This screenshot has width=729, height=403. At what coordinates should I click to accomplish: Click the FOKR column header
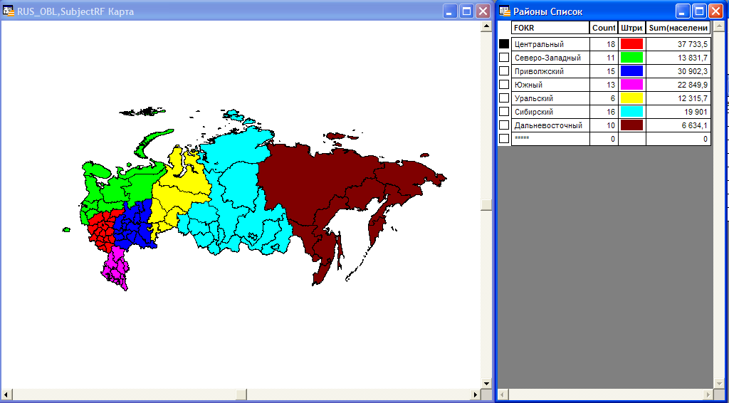[x=550, y=28]
